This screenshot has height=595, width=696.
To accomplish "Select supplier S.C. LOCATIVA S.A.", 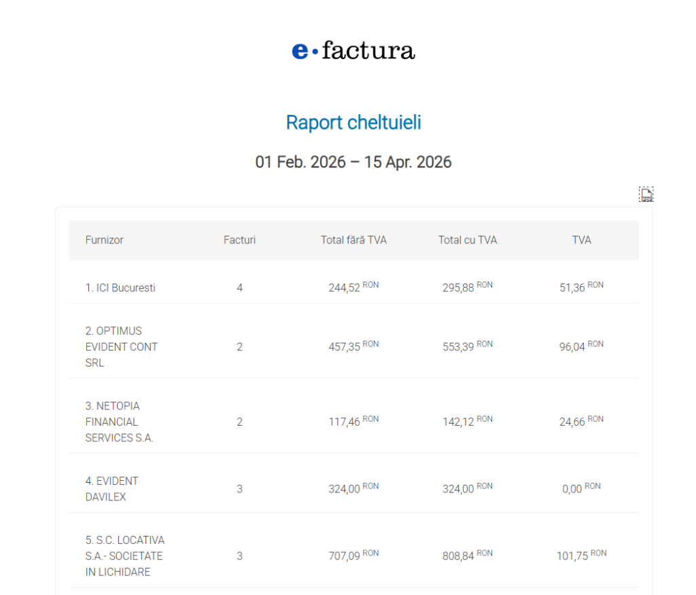I will pyautogui.click(x=125, y=556).
